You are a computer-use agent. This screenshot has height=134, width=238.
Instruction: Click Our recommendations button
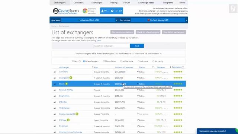coord(122,32)
